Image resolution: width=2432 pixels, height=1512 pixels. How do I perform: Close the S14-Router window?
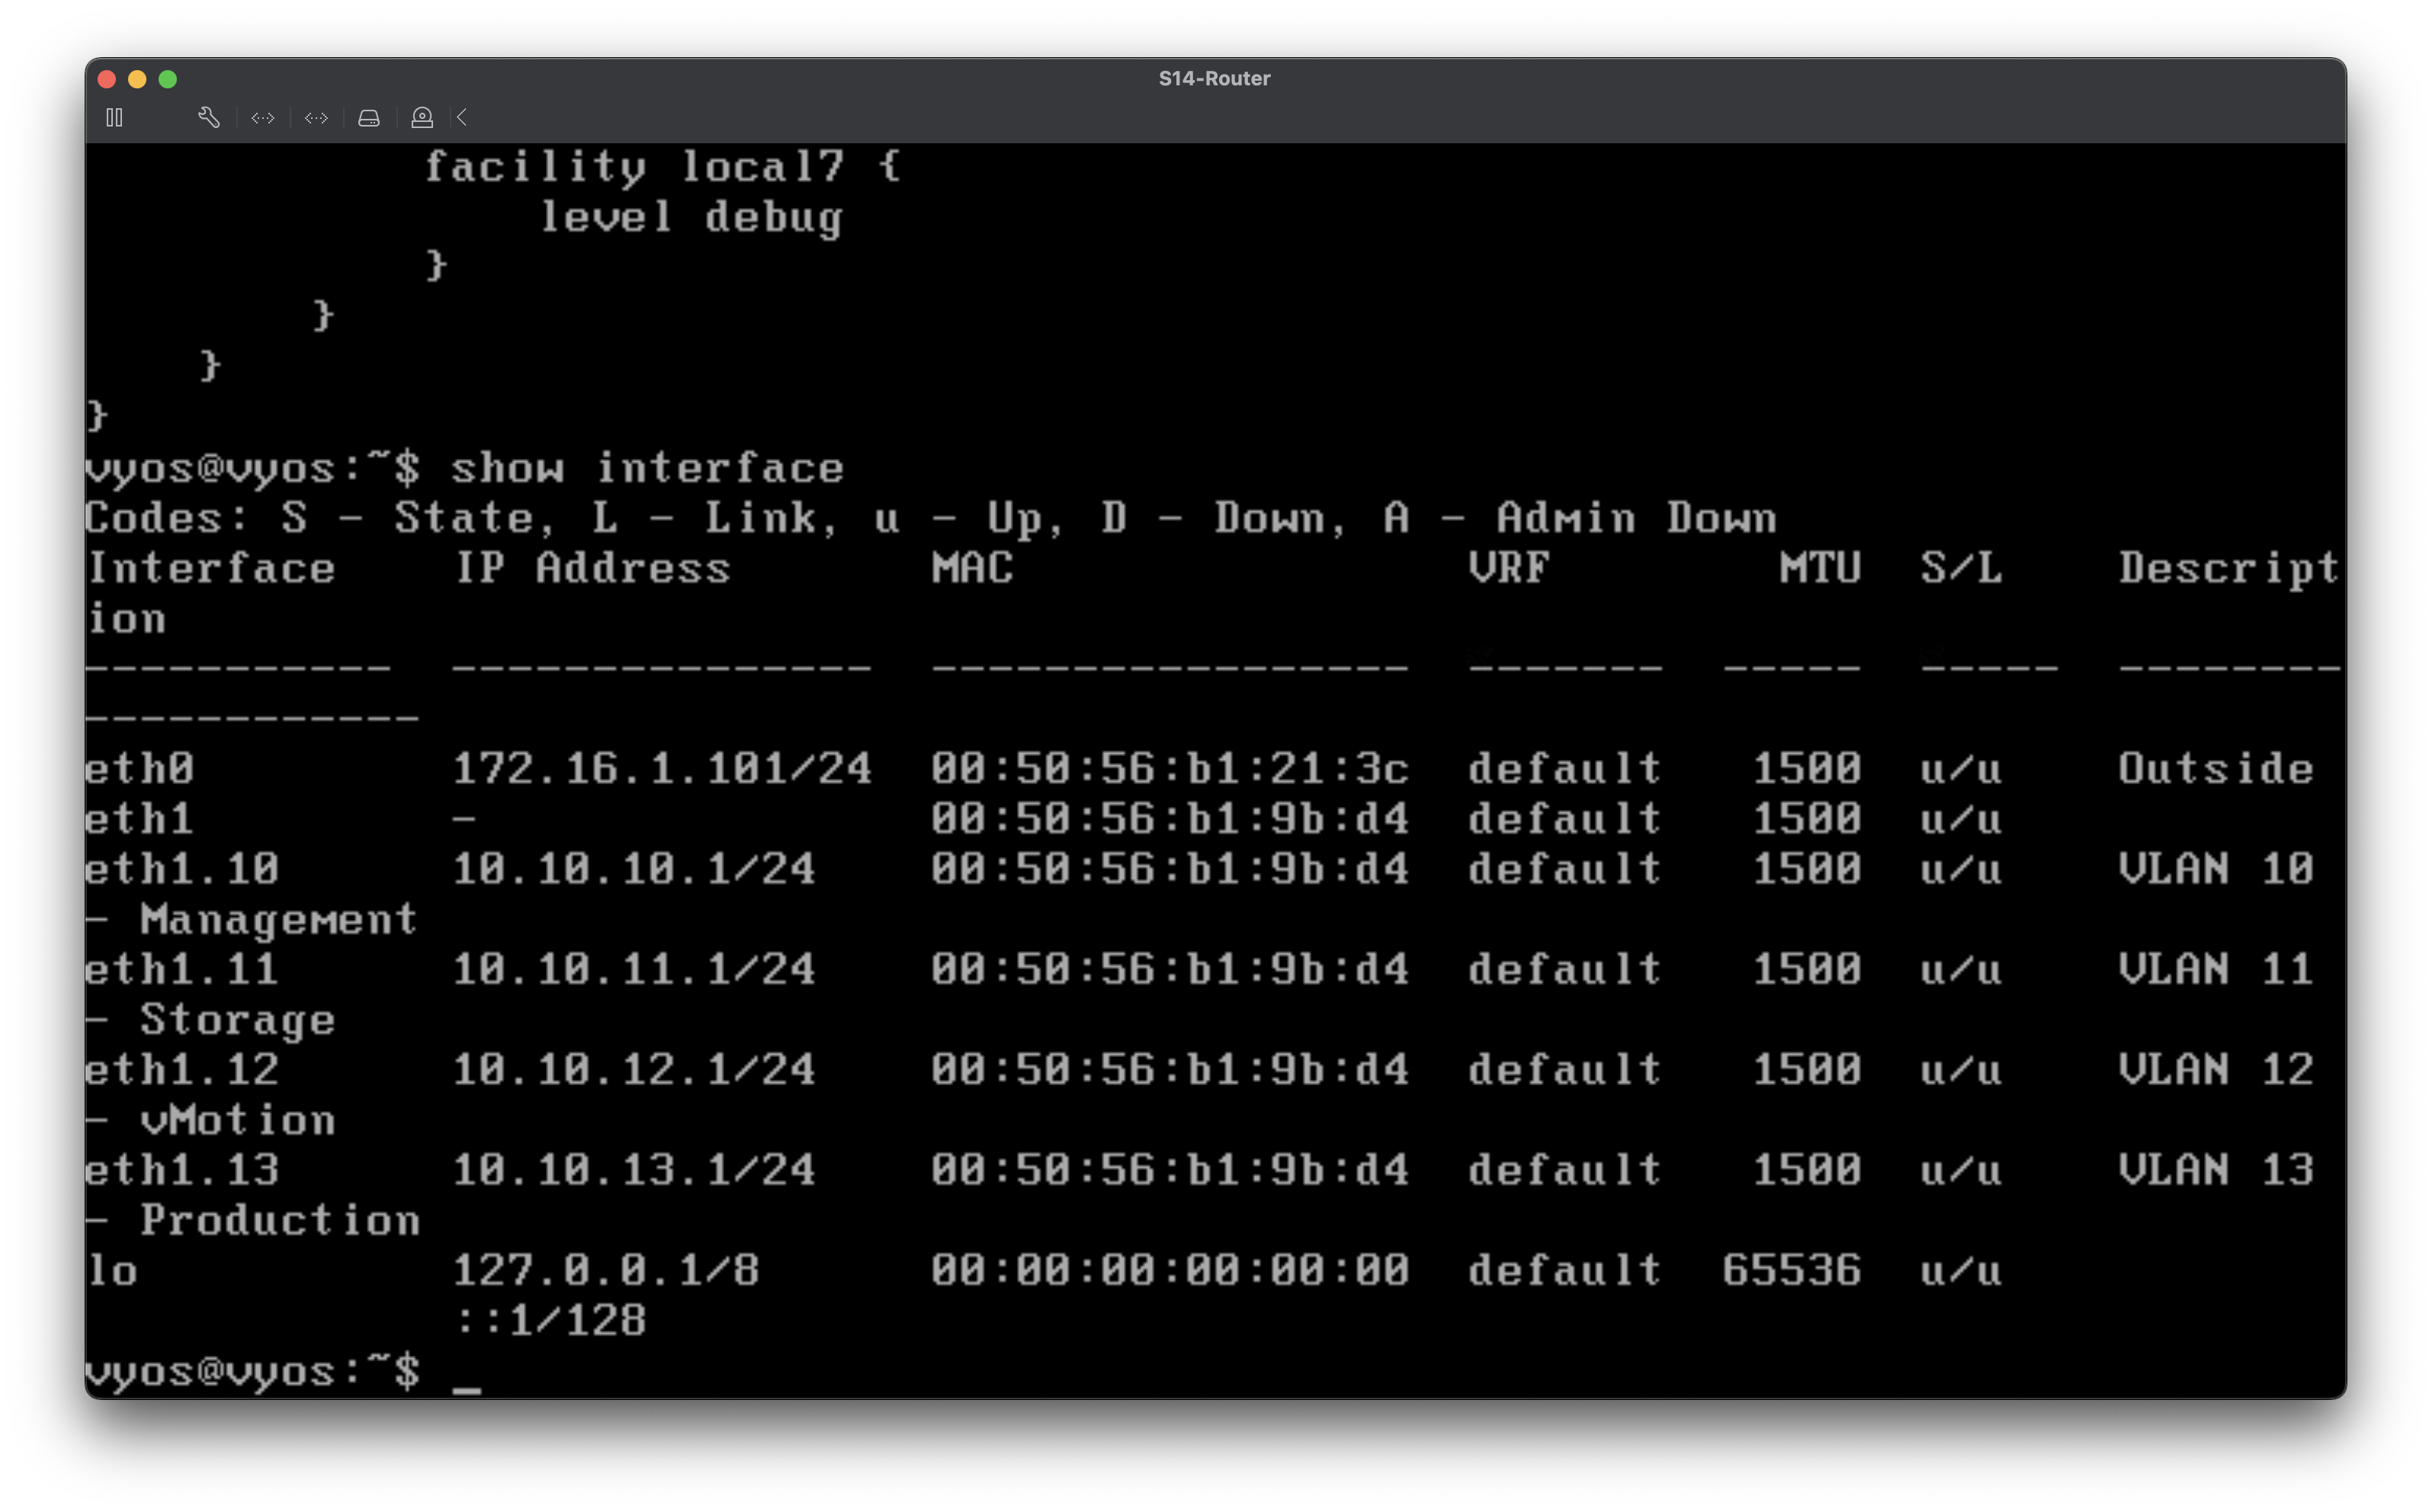point(107,79)
